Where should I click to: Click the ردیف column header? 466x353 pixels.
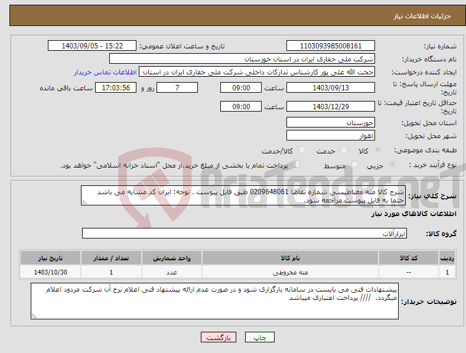coord(447,258)
